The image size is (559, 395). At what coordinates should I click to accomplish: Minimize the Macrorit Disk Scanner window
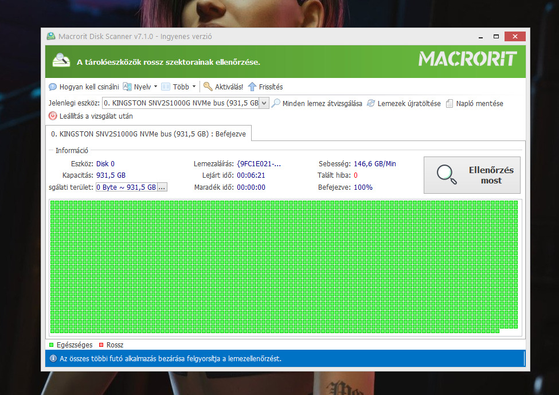[x=480, y=36]
